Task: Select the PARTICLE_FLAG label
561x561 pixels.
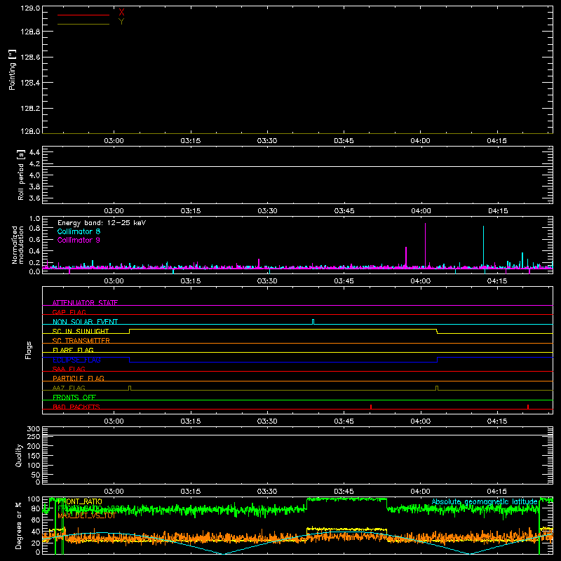Action: click(x=79, y=378)
